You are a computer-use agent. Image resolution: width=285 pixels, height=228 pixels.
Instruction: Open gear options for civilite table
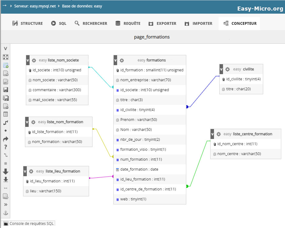coord(228,69)
